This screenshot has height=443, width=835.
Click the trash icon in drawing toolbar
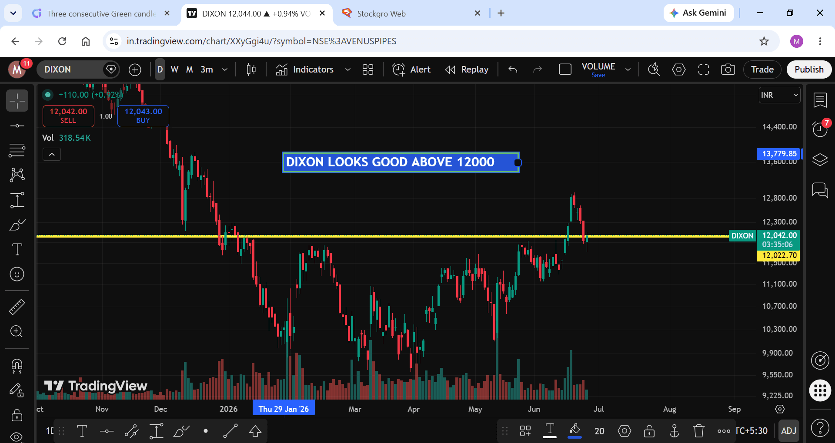click(x=698, y=431)
